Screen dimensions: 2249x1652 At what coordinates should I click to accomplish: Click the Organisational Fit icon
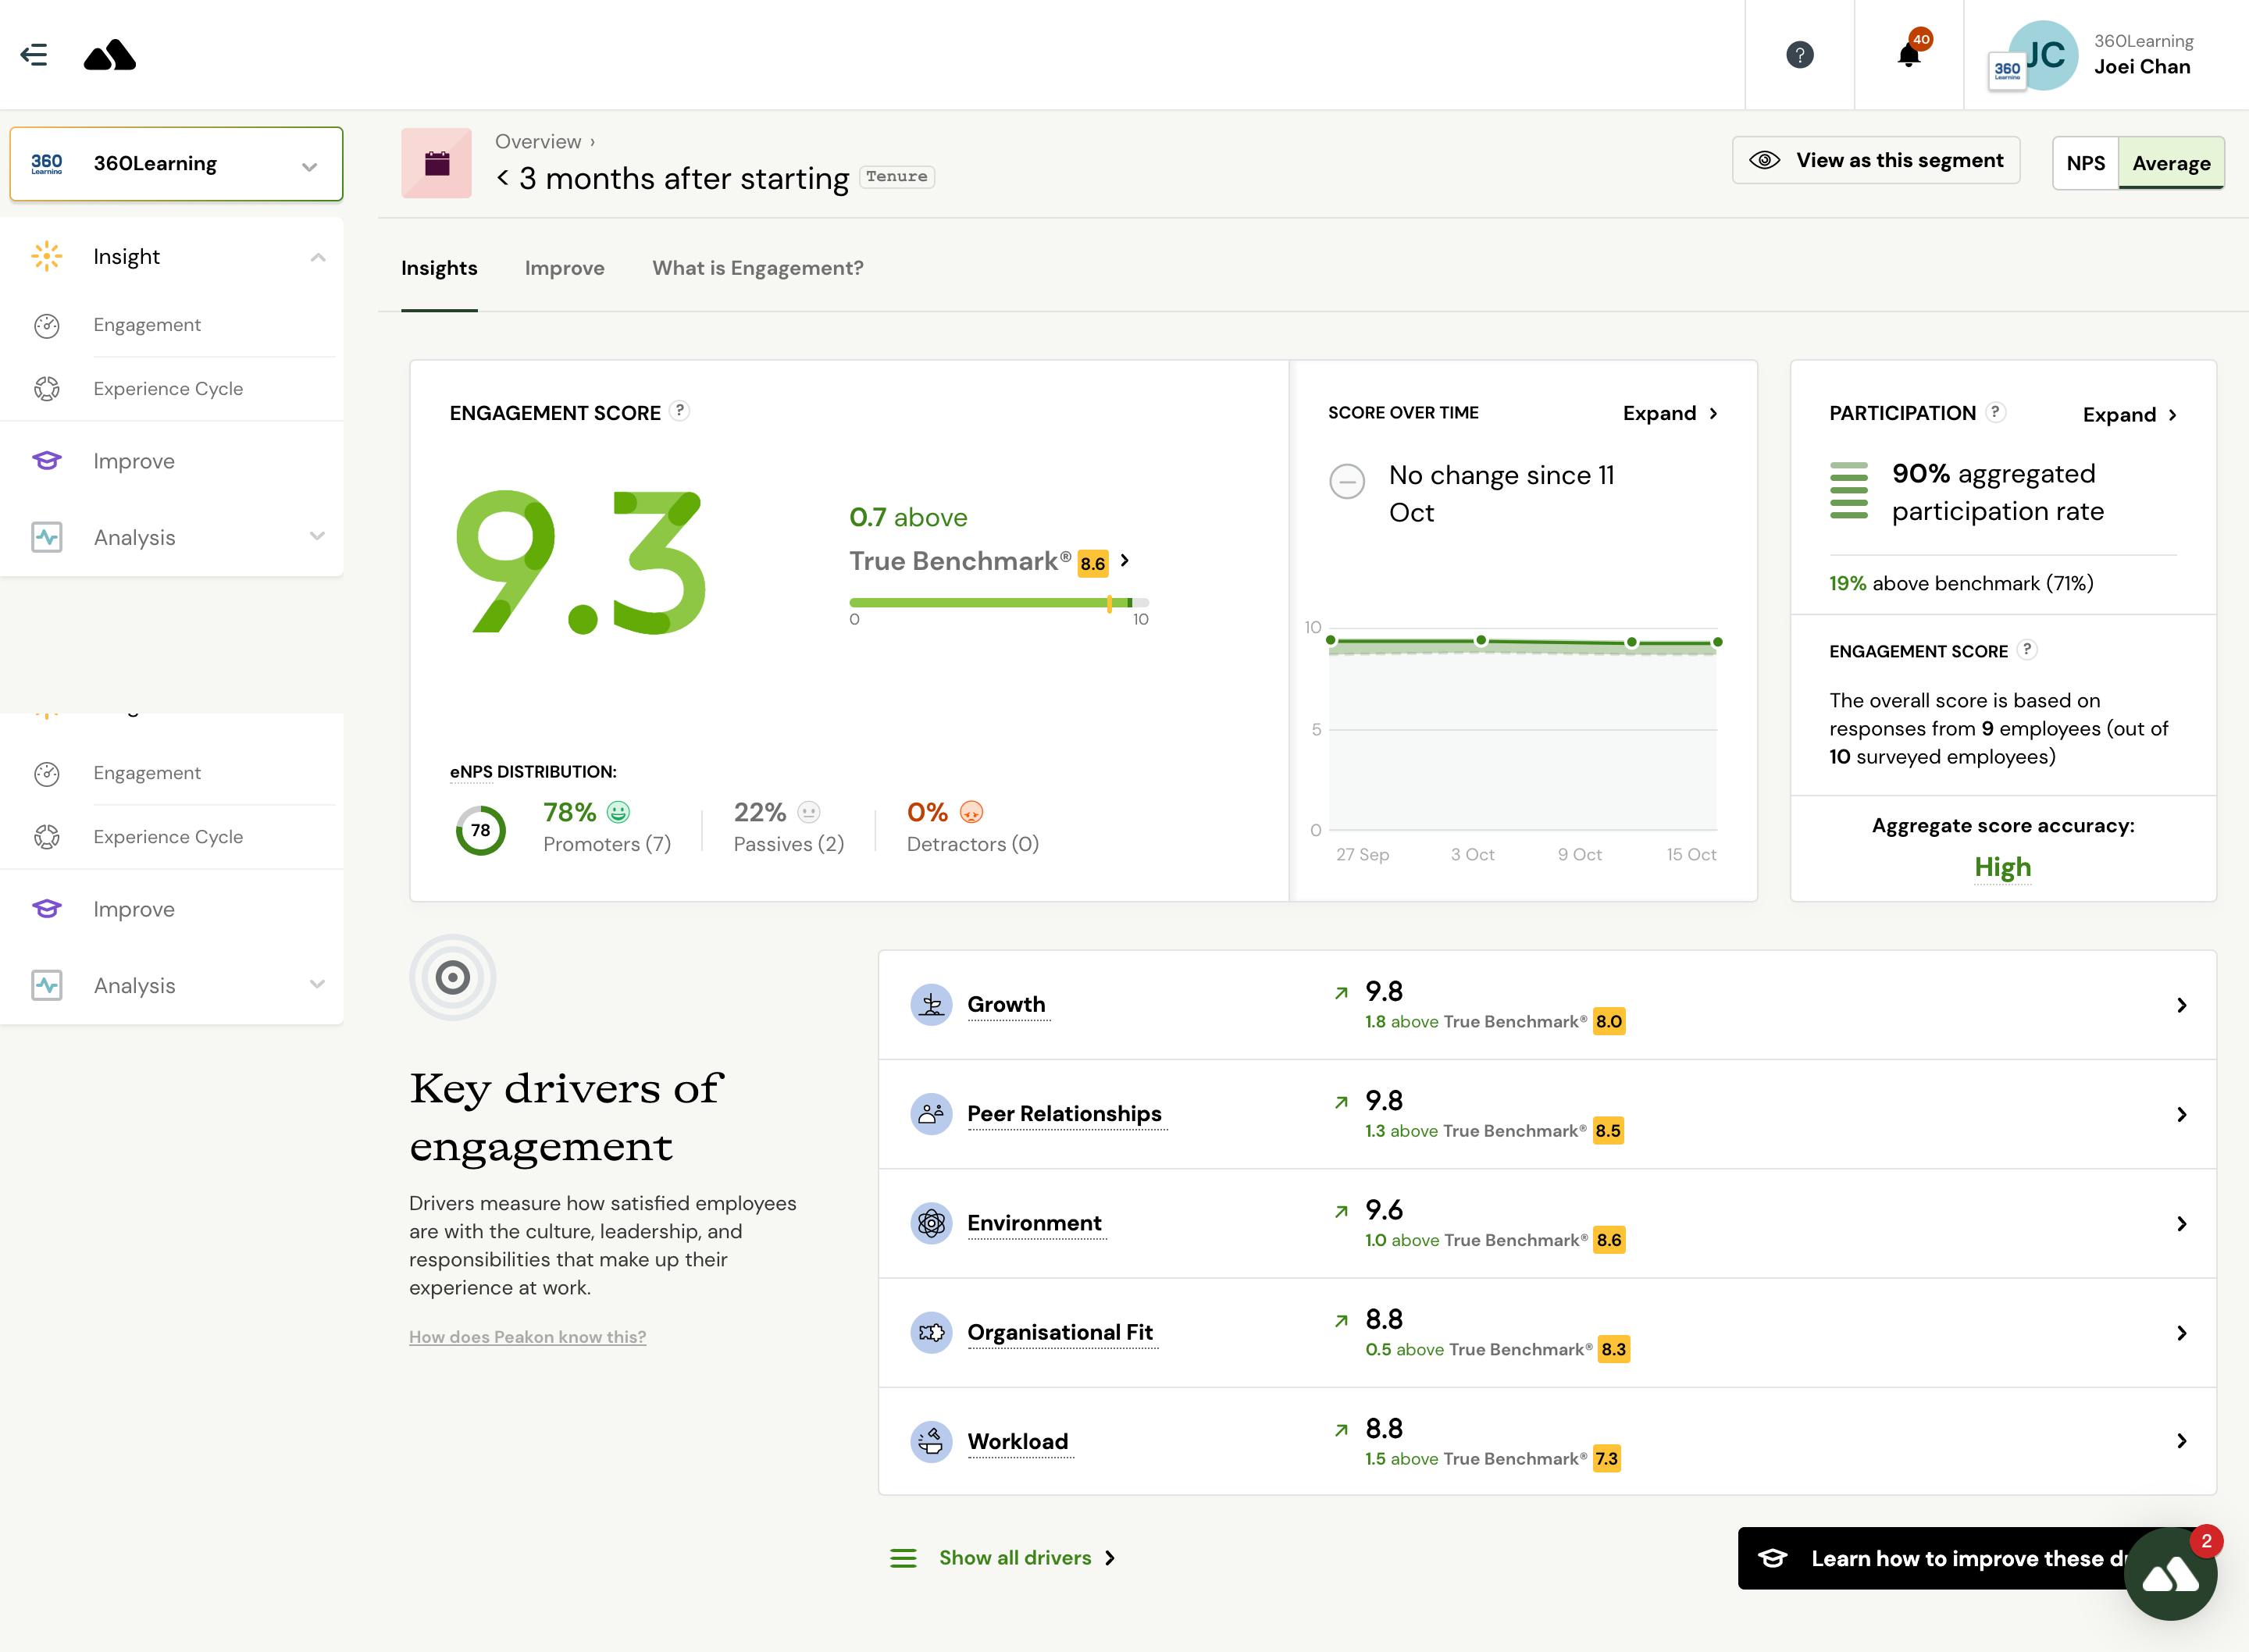pyautogui.click(x=931, y=1330)
